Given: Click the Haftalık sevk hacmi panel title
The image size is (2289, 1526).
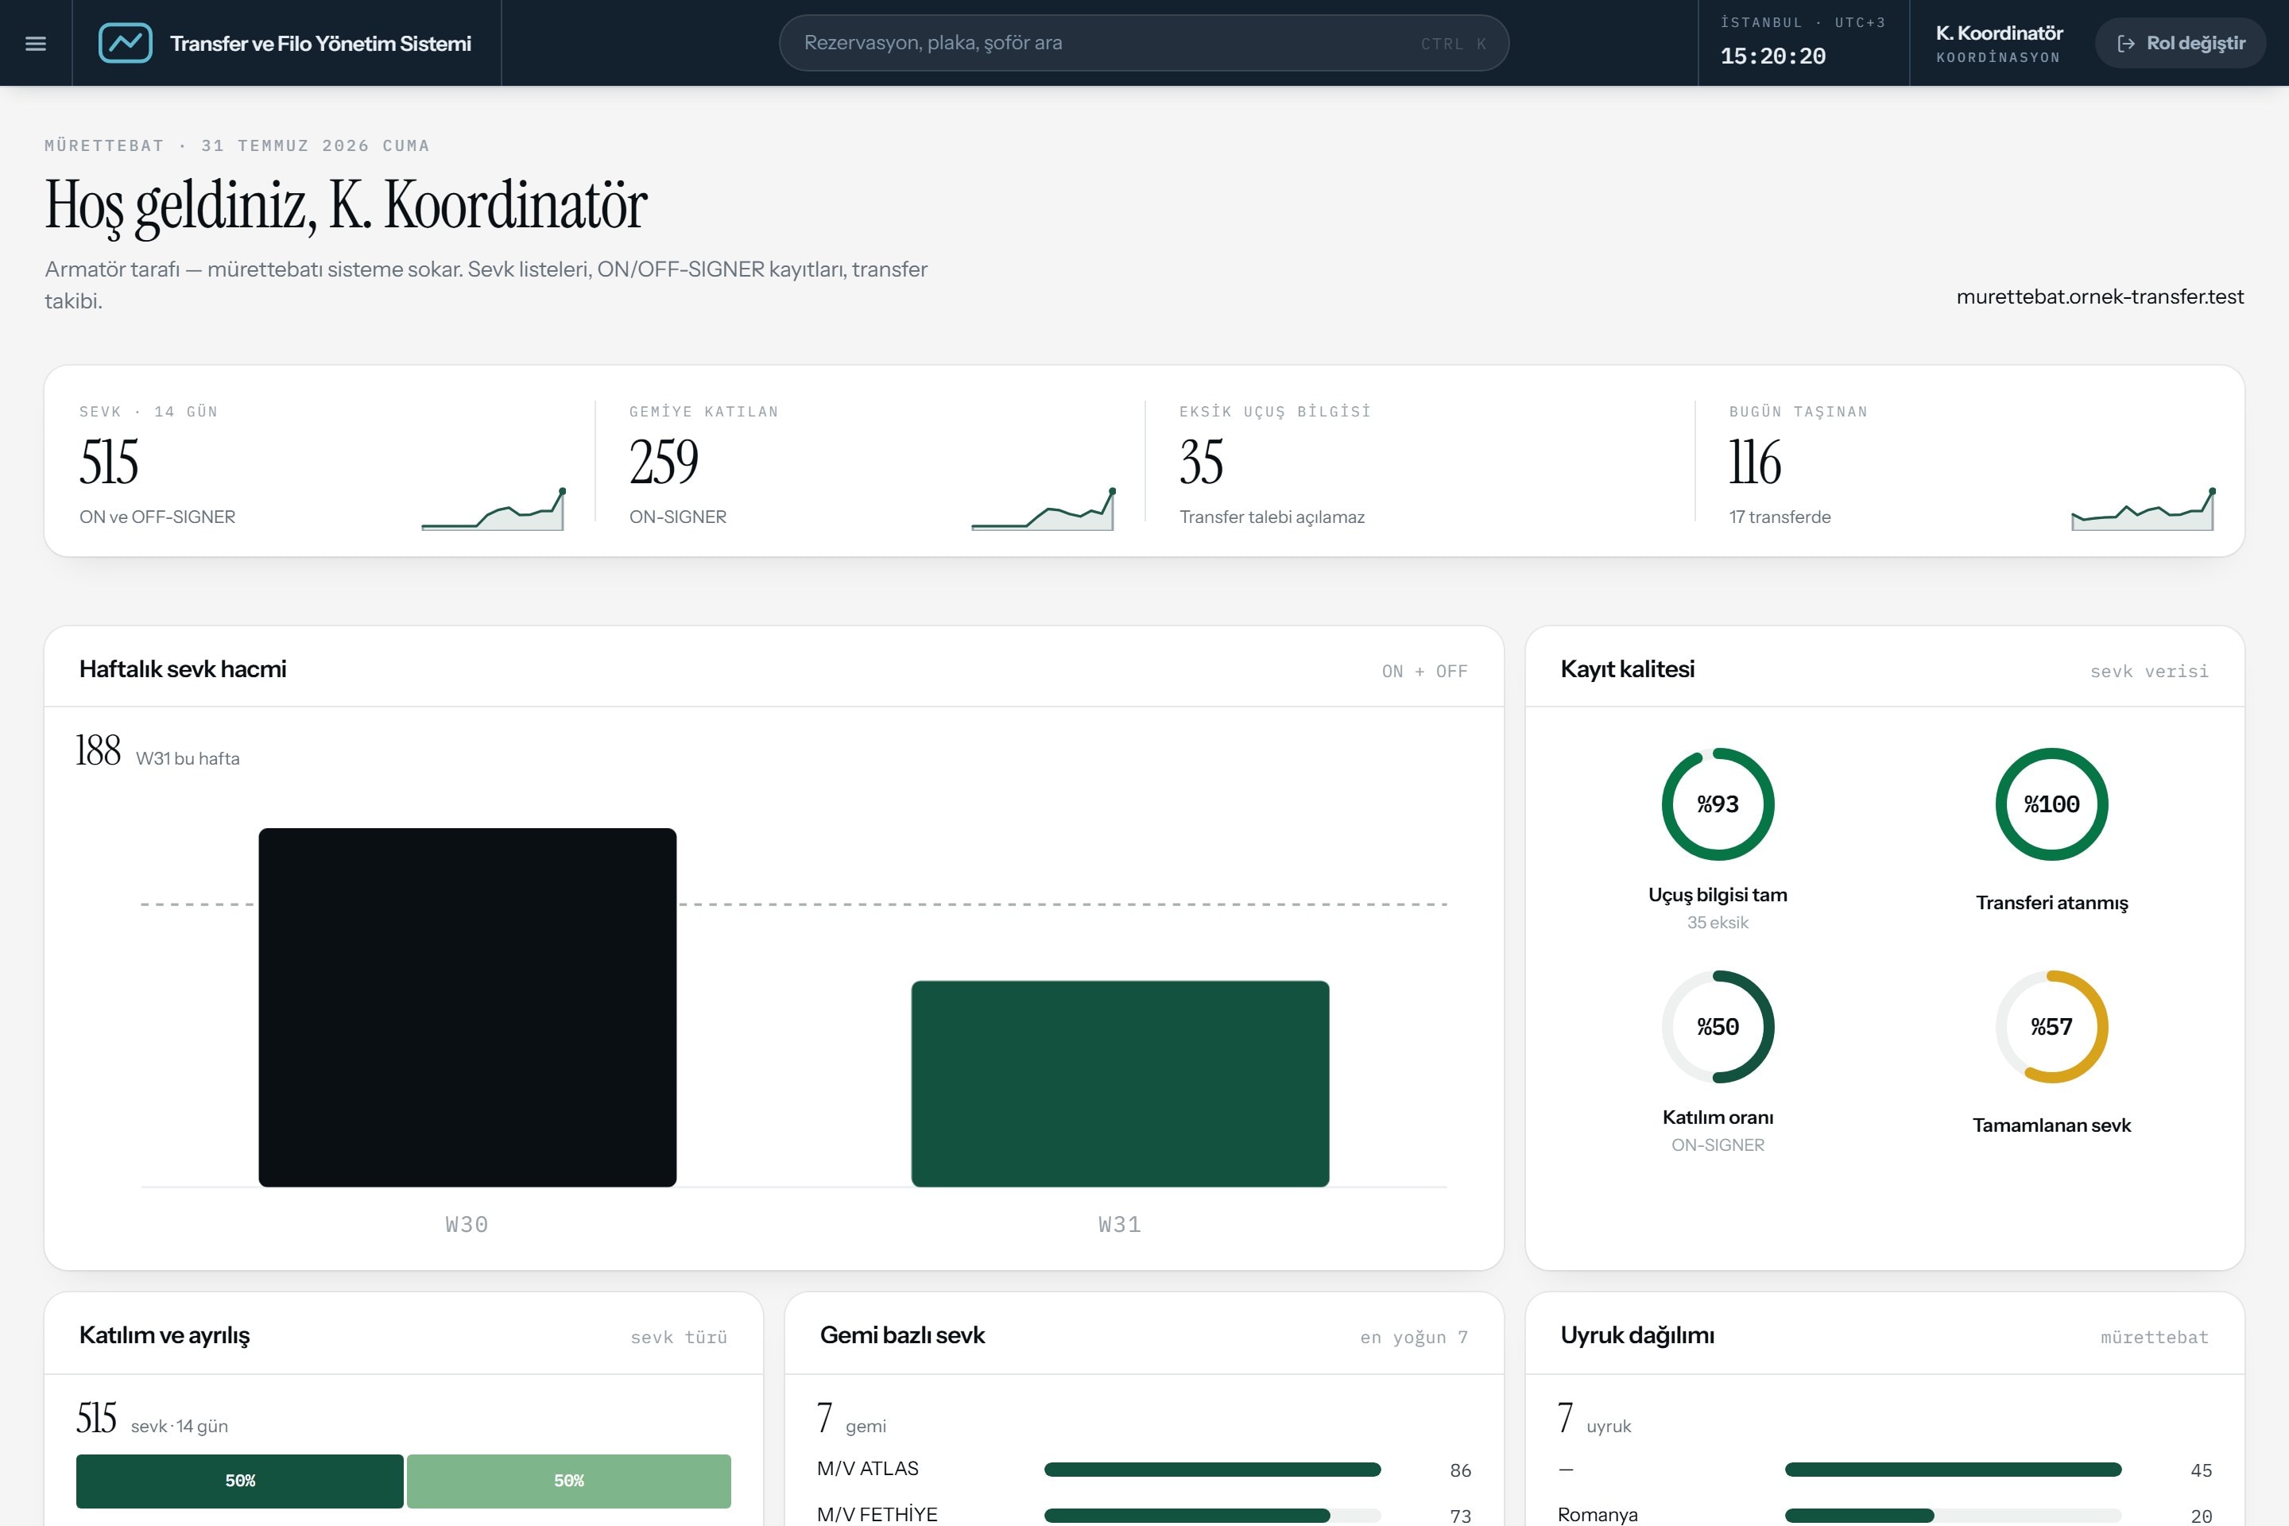Looking at the screenshot, I should [x=183, y=668].
